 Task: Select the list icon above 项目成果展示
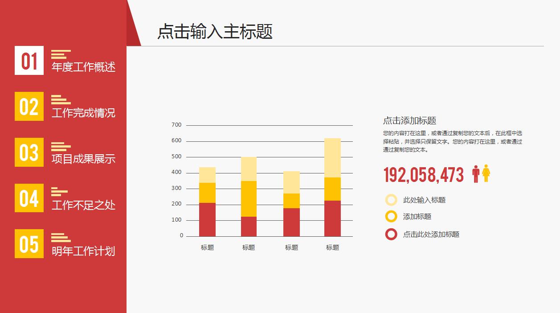tap(61, 146)
